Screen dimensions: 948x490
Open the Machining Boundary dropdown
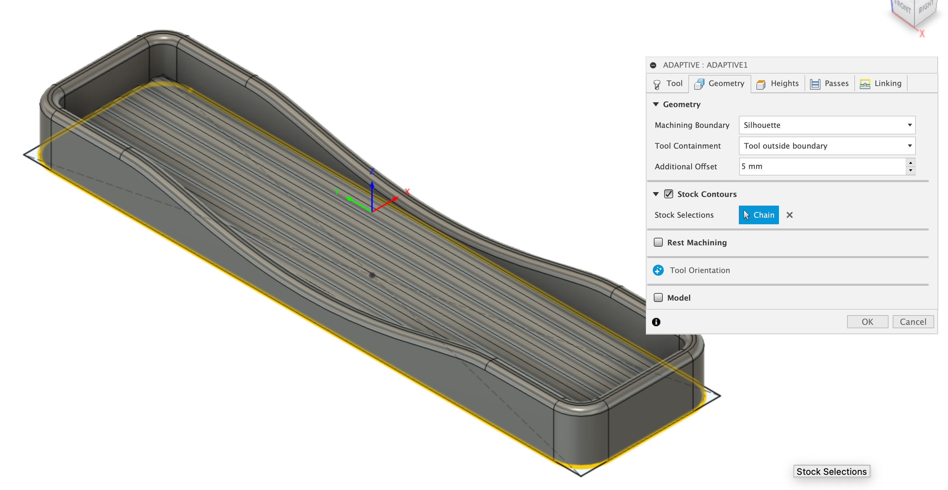(x=827, y=125)
